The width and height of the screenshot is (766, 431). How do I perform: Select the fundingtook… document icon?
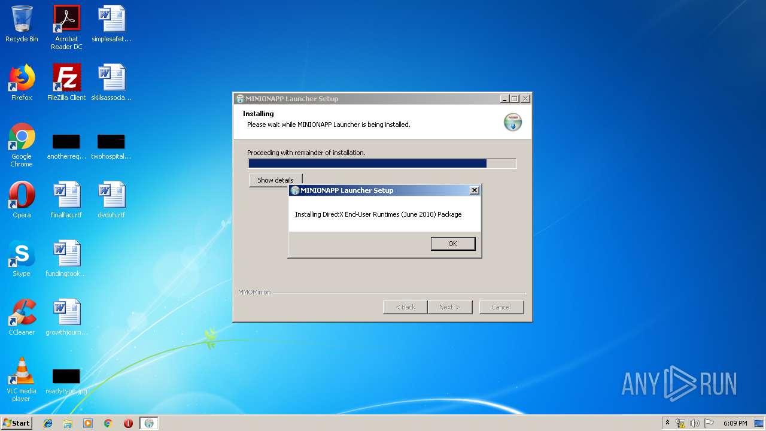[x=66, y=259]
